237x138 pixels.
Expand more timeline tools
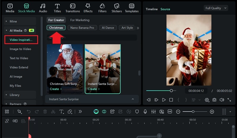[x=80, y=111]
